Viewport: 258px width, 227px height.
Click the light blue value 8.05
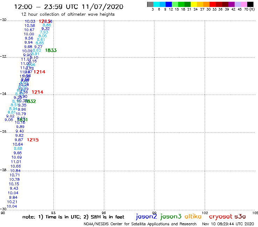[43, 36]
